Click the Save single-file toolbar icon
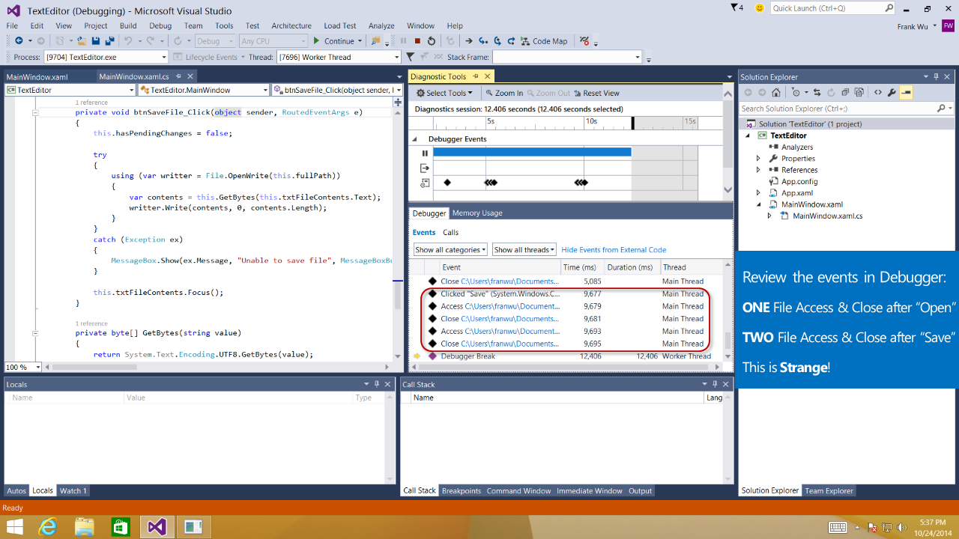 (97, 41)
